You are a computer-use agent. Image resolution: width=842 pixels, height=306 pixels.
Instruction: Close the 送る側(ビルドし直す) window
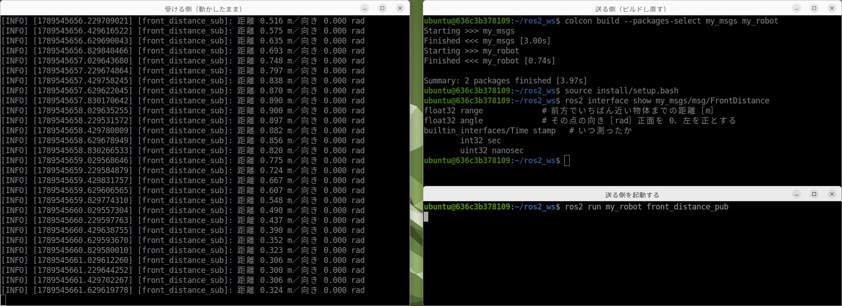tap(832, 8)
